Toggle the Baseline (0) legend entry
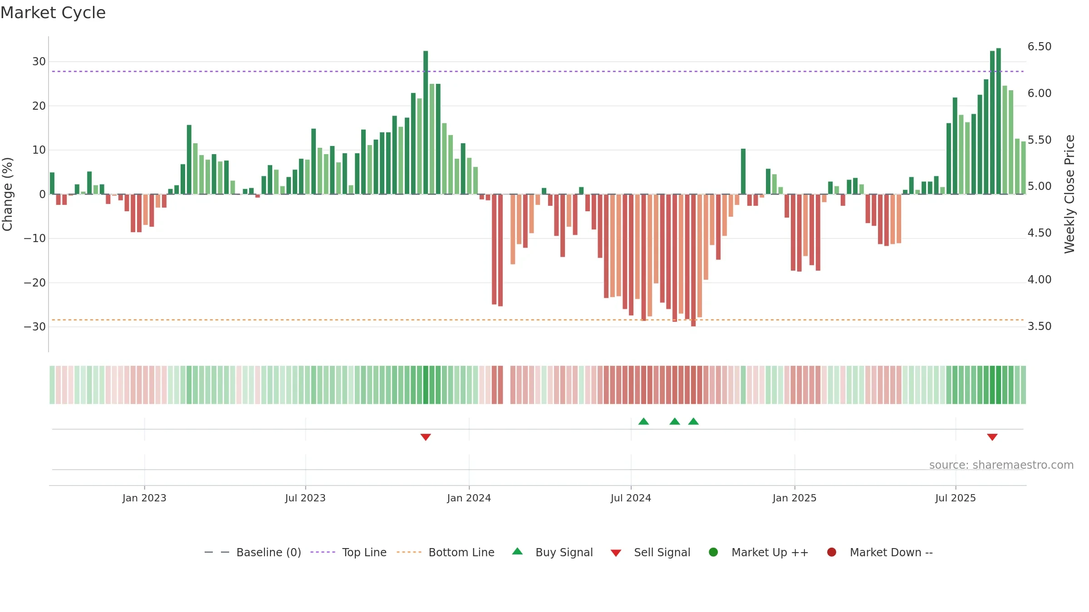 point(269,552)
